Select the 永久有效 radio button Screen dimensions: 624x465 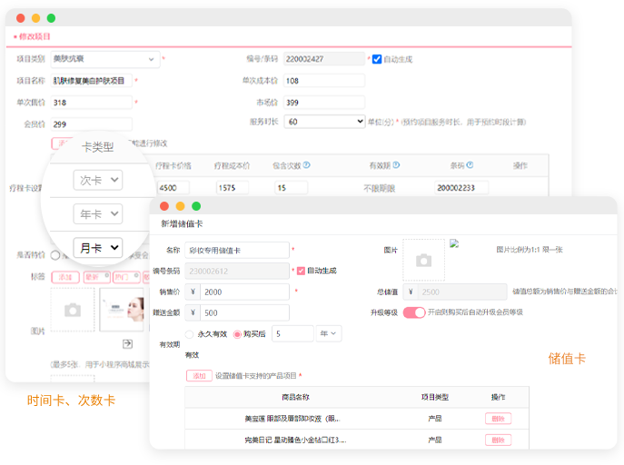(189, 334)
